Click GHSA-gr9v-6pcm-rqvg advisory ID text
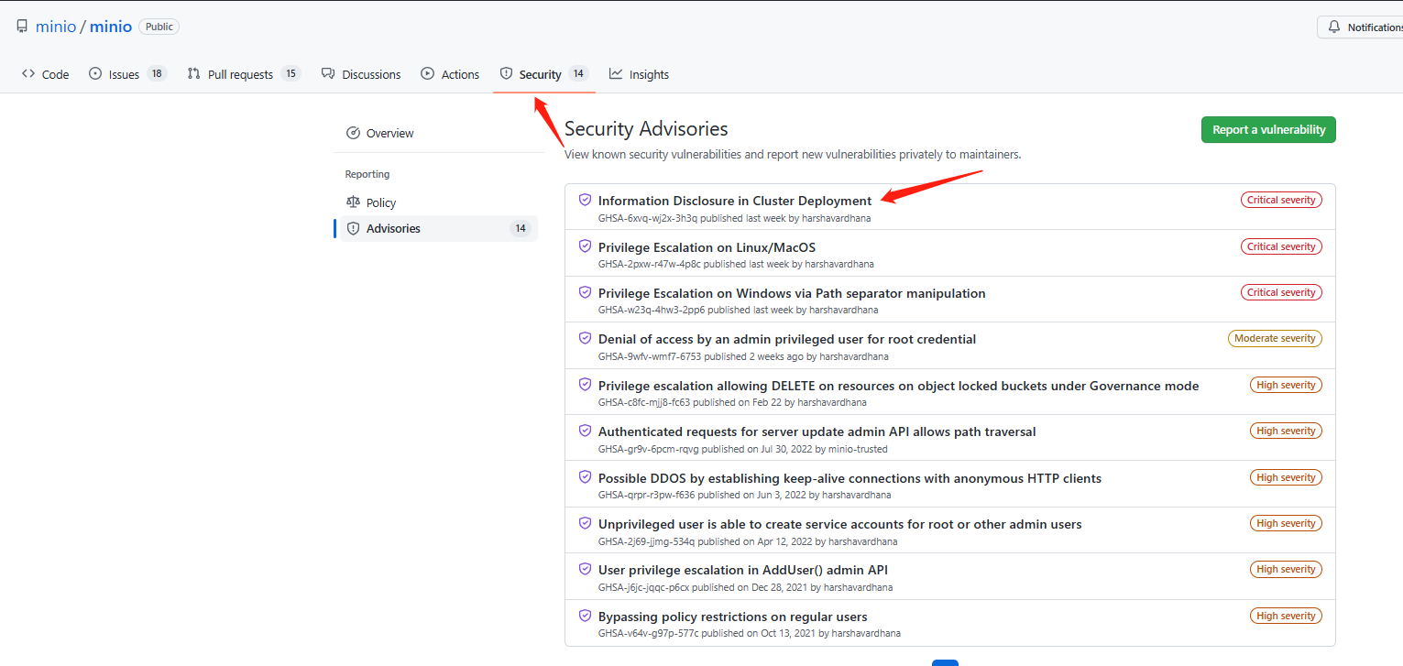 [649, 449]
